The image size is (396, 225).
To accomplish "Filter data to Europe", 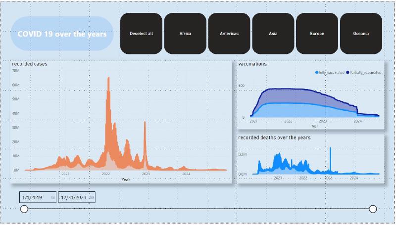I will (317, 34).
